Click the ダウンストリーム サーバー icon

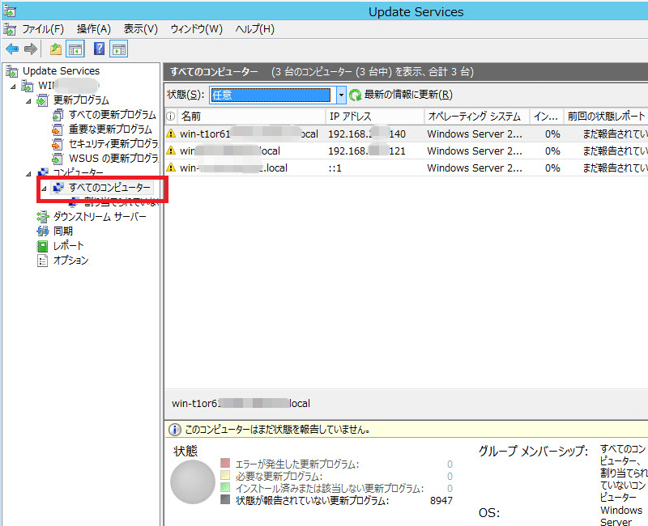42,217
